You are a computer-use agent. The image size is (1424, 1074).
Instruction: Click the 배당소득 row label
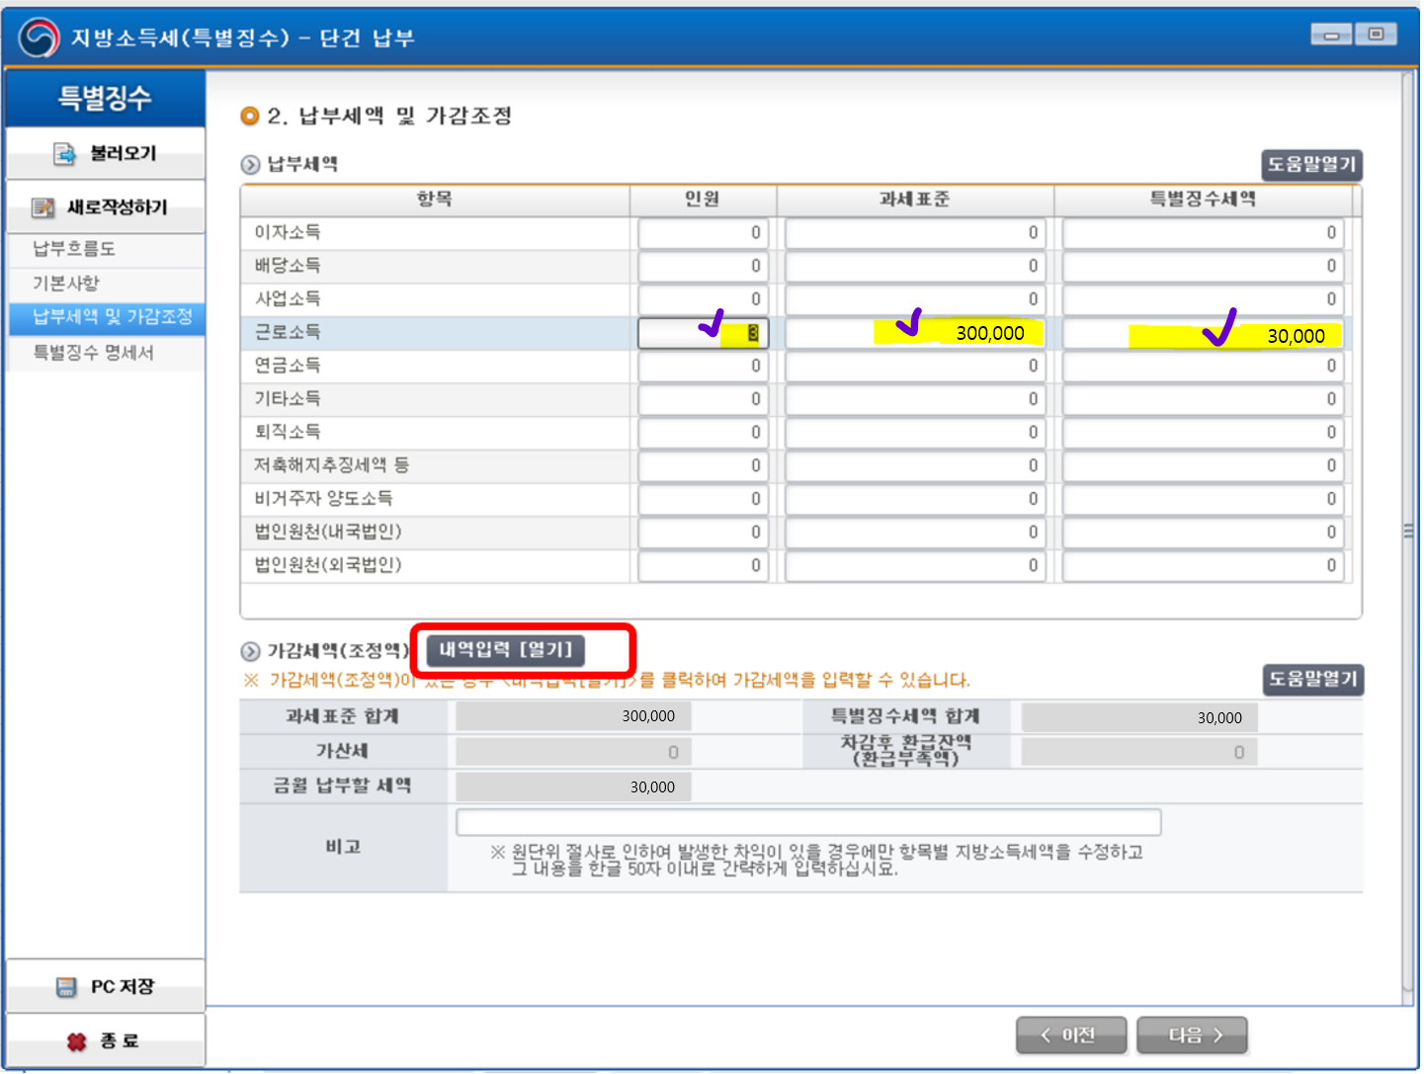(x=288, y=266)
